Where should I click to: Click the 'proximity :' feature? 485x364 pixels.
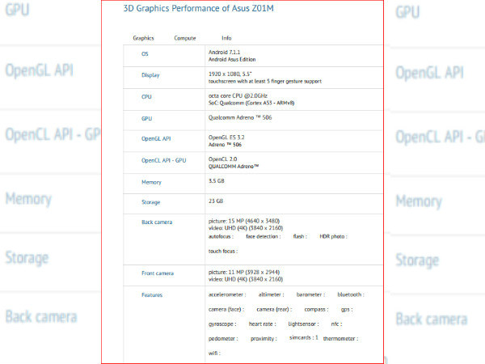pyautogui.click(x=264, y=339)
